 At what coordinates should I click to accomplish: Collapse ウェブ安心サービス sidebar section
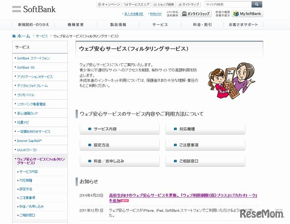[x=41, y=161]
